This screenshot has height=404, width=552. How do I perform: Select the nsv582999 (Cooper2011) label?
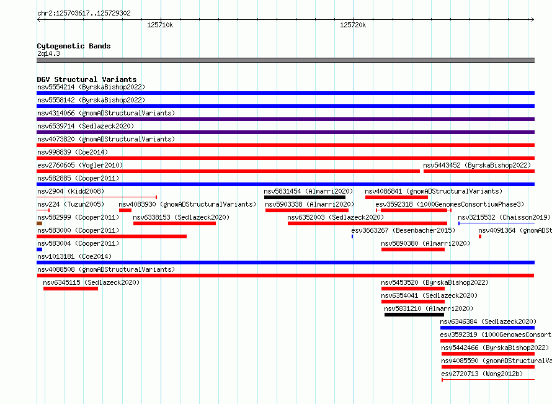tap(78, 217)
